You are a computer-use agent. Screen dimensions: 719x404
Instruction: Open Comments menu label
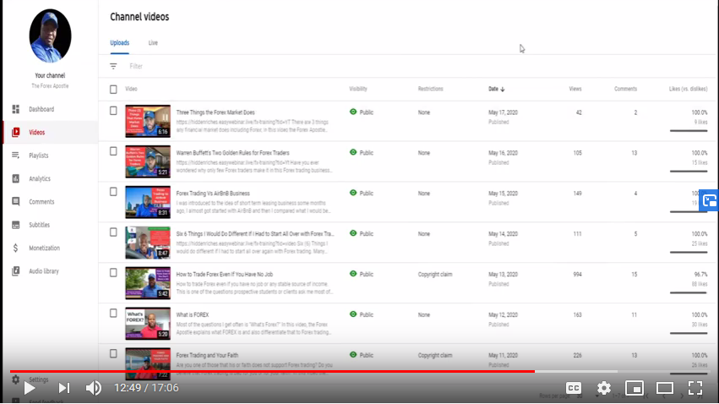(41, 202)
